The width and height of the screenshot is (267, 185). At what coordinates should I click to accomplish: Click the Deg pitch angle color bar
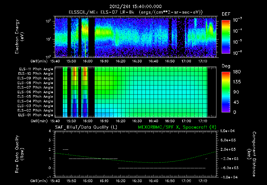[226, 92]
